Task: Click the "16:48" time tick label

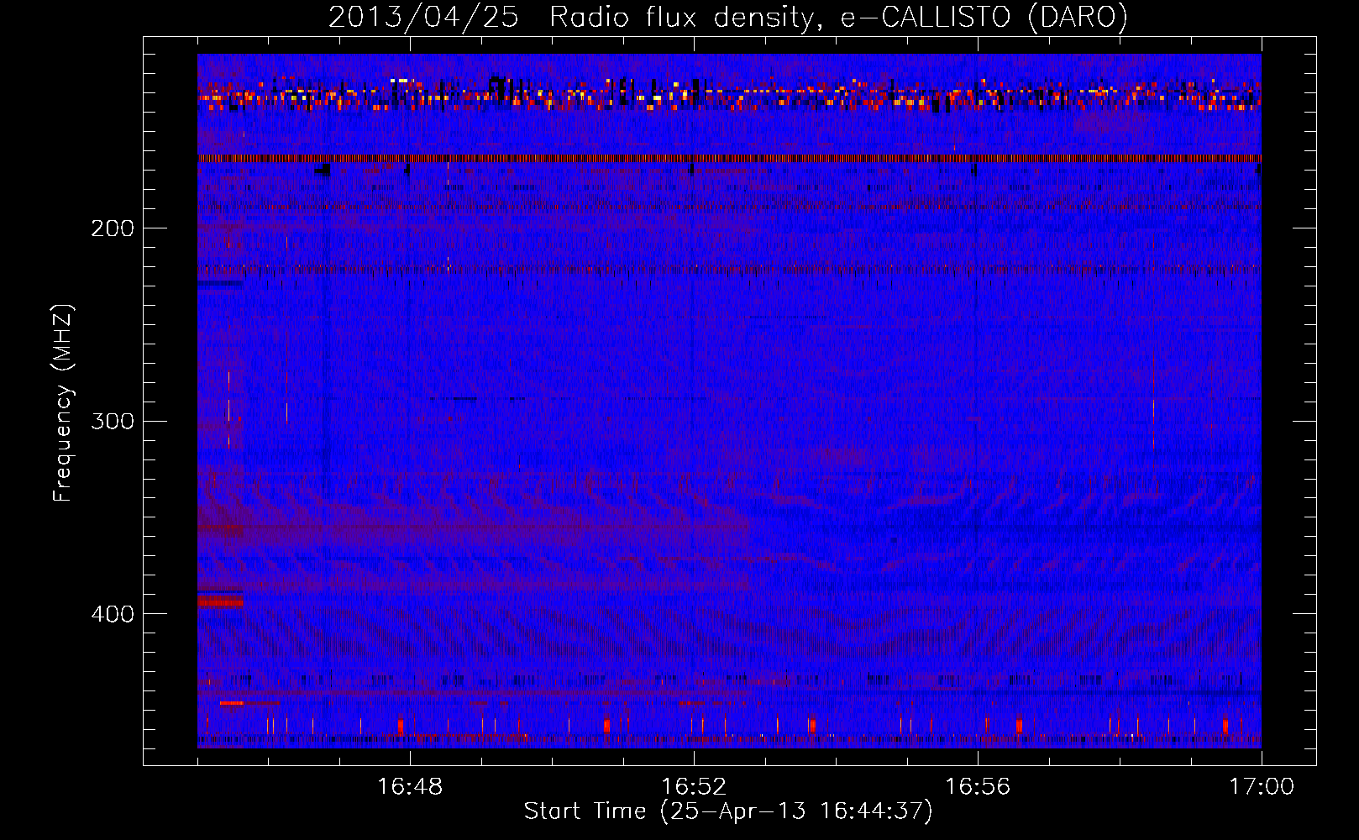Action: click(x=410, y=787)
